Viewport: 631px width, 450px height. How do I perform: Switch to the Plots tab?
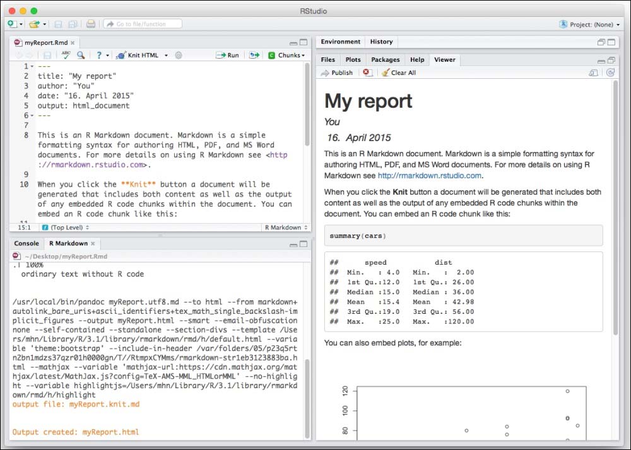pos(353,60)
